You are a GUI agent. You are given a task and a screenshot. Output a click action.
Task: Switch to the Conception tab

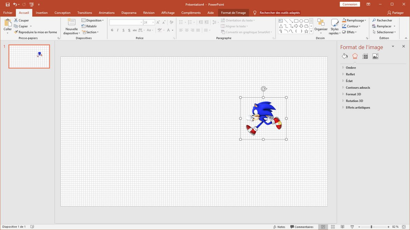click(x=63, y=13)
